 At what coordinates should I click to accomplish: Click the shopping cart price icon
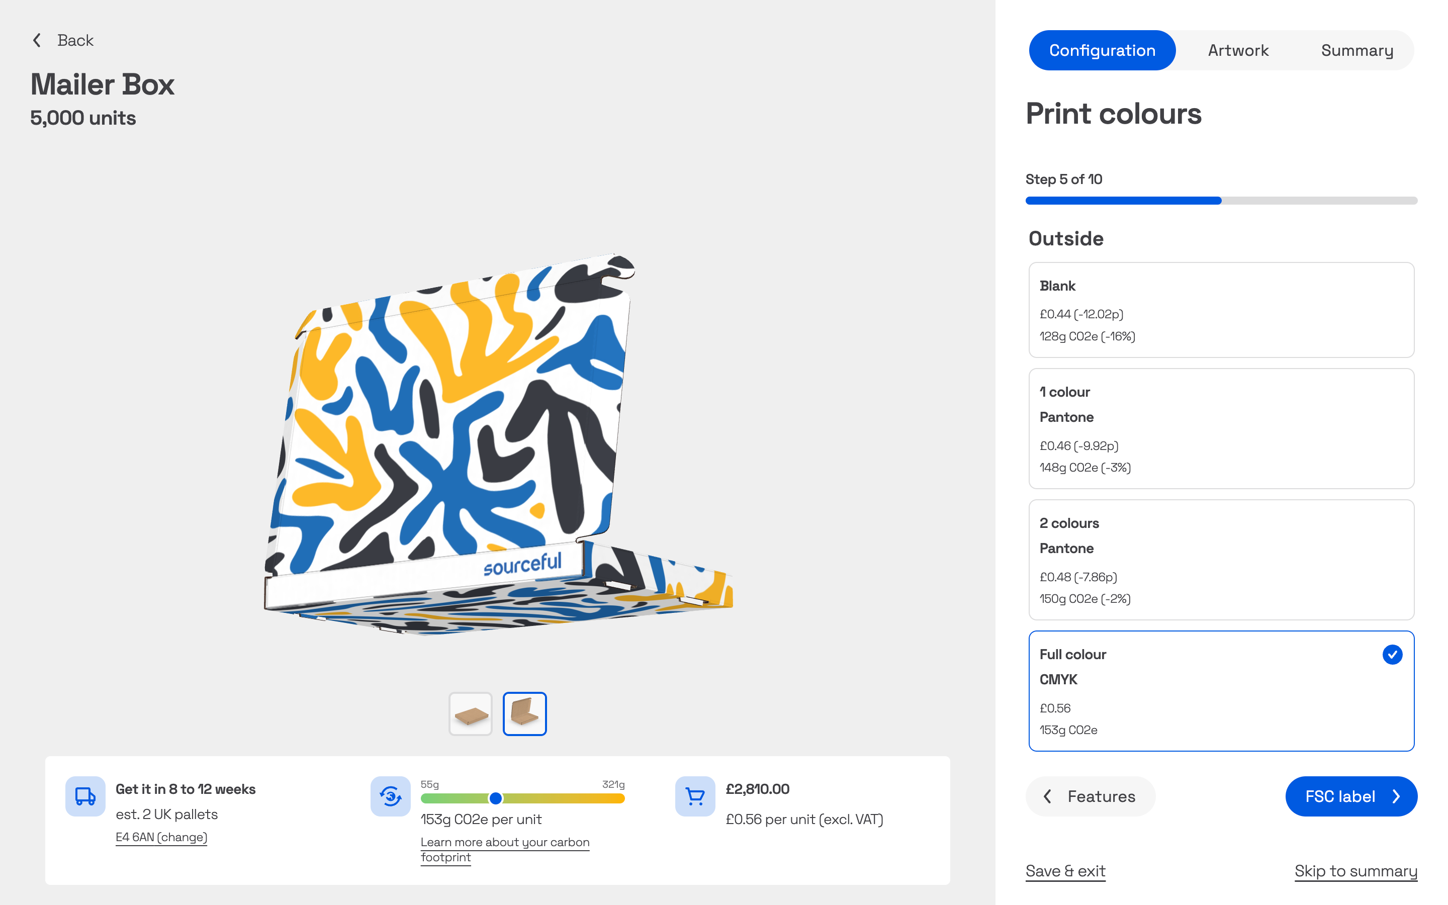[x=695, y=796]
